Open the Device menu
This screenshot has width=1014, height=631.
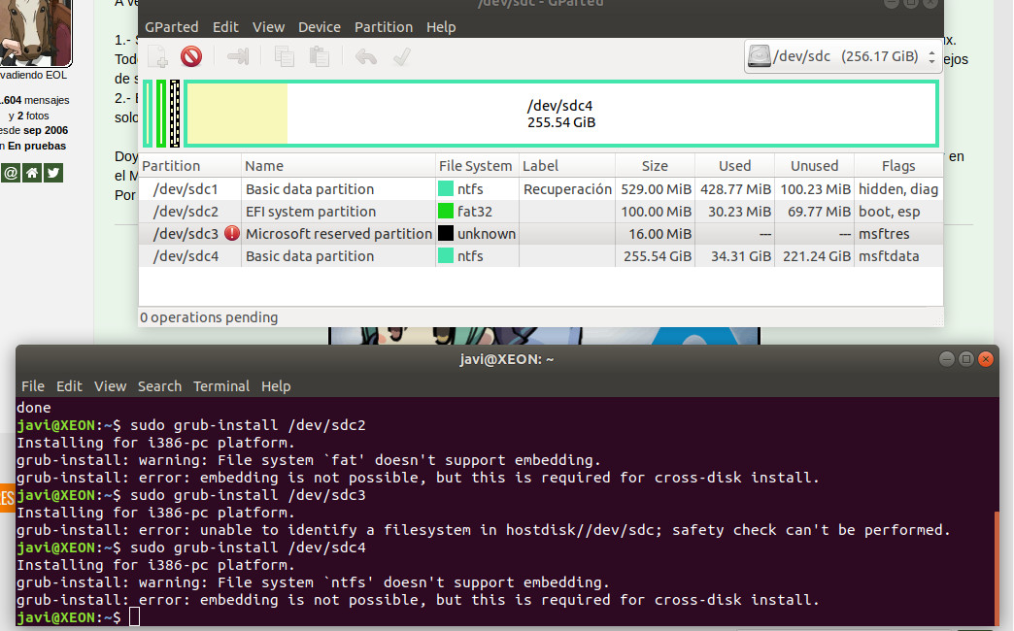(x=320, y=27)
